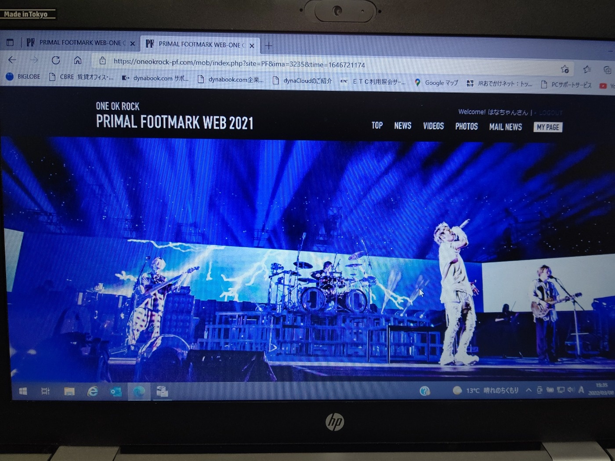Open the tab actions menu icon
Image resolution: width=615 pixels, height=461 pixels.
(x=10, y=42)
